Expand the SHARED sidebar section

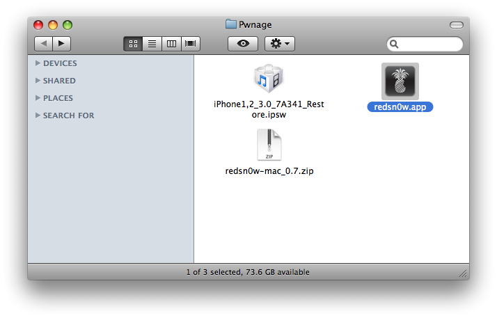(38, 81)
